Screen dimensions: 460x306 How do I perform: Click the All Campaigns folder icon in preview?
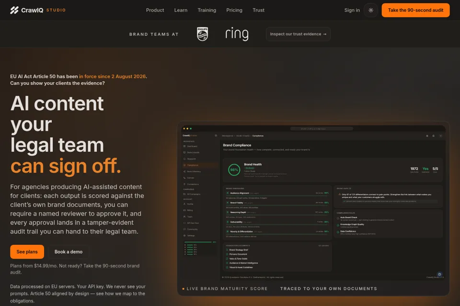184,194
